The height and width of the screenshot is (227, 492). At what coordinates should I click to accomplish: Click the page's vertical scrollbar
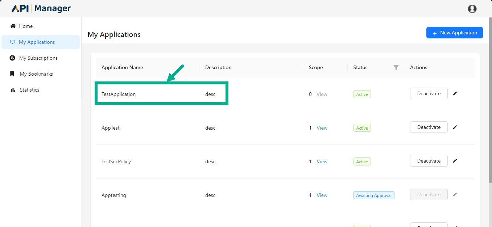coord(490,109)
